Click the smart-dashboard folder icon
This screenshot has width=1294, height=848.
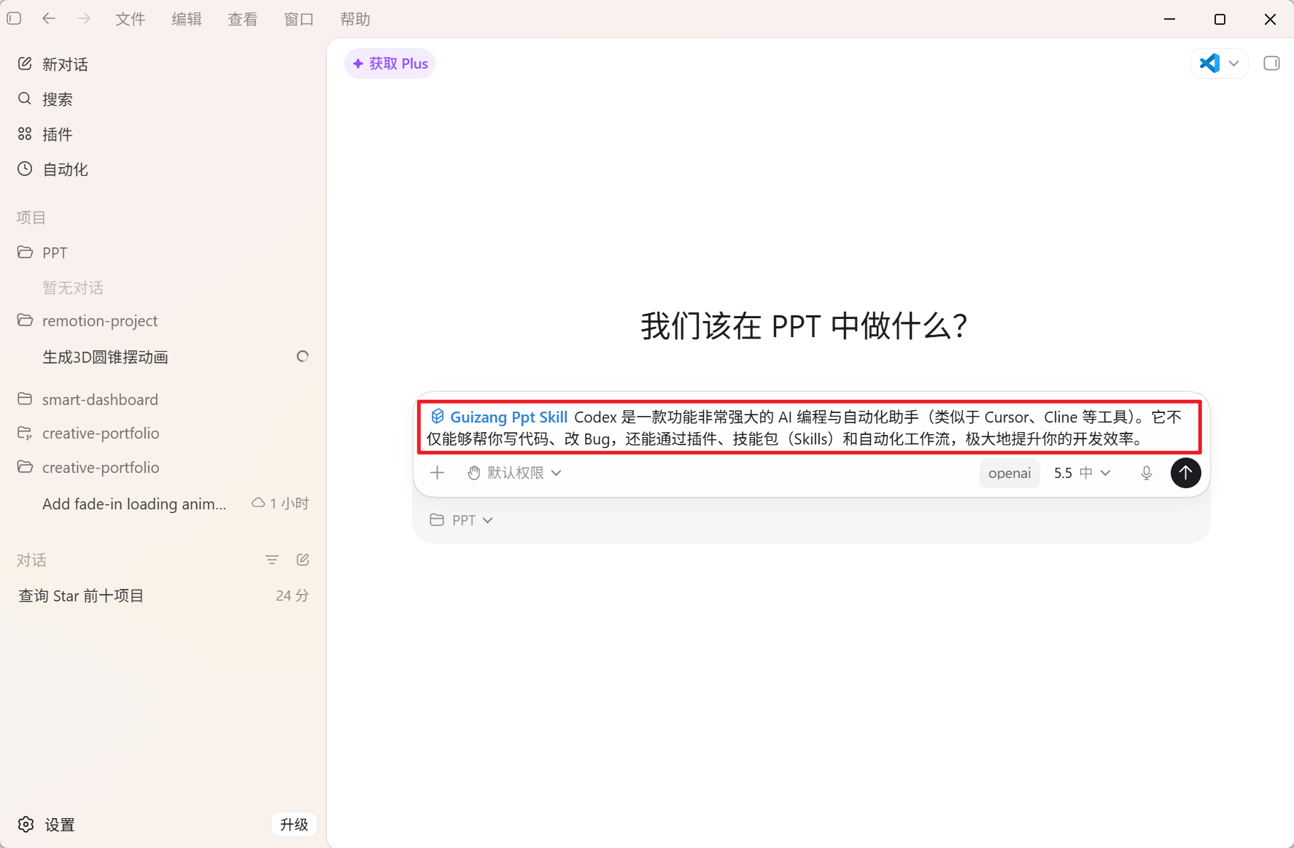pos(25,398)
